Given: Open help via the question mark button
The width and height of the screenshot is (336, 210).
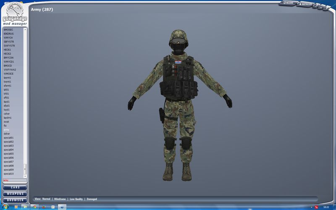Looking at the screenshot, I should click(x=317, y=6).
